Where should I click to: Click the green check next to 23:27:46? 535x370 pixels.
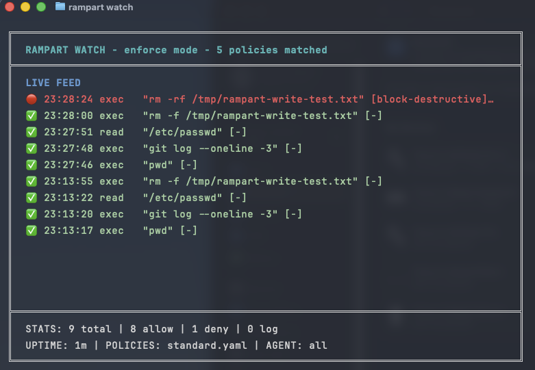click(31, 165)
